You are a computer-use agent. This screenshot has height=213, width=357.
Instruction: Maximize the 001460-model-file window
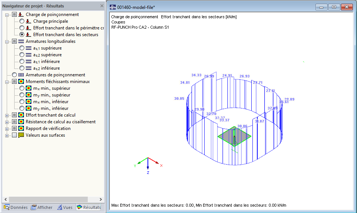point(334,7)
